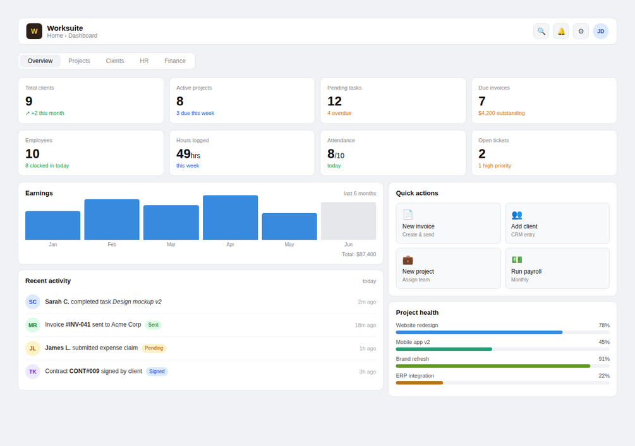Screen dimensions: 635x446
Task: Click the Signed badge on CONT#009
Action: (x=157, y=371)
